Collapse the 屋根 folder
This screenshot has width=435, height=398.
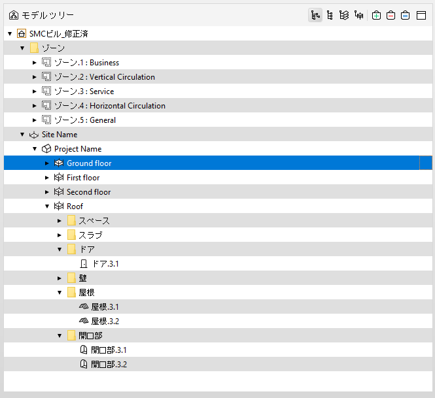[x=60, y=292]
